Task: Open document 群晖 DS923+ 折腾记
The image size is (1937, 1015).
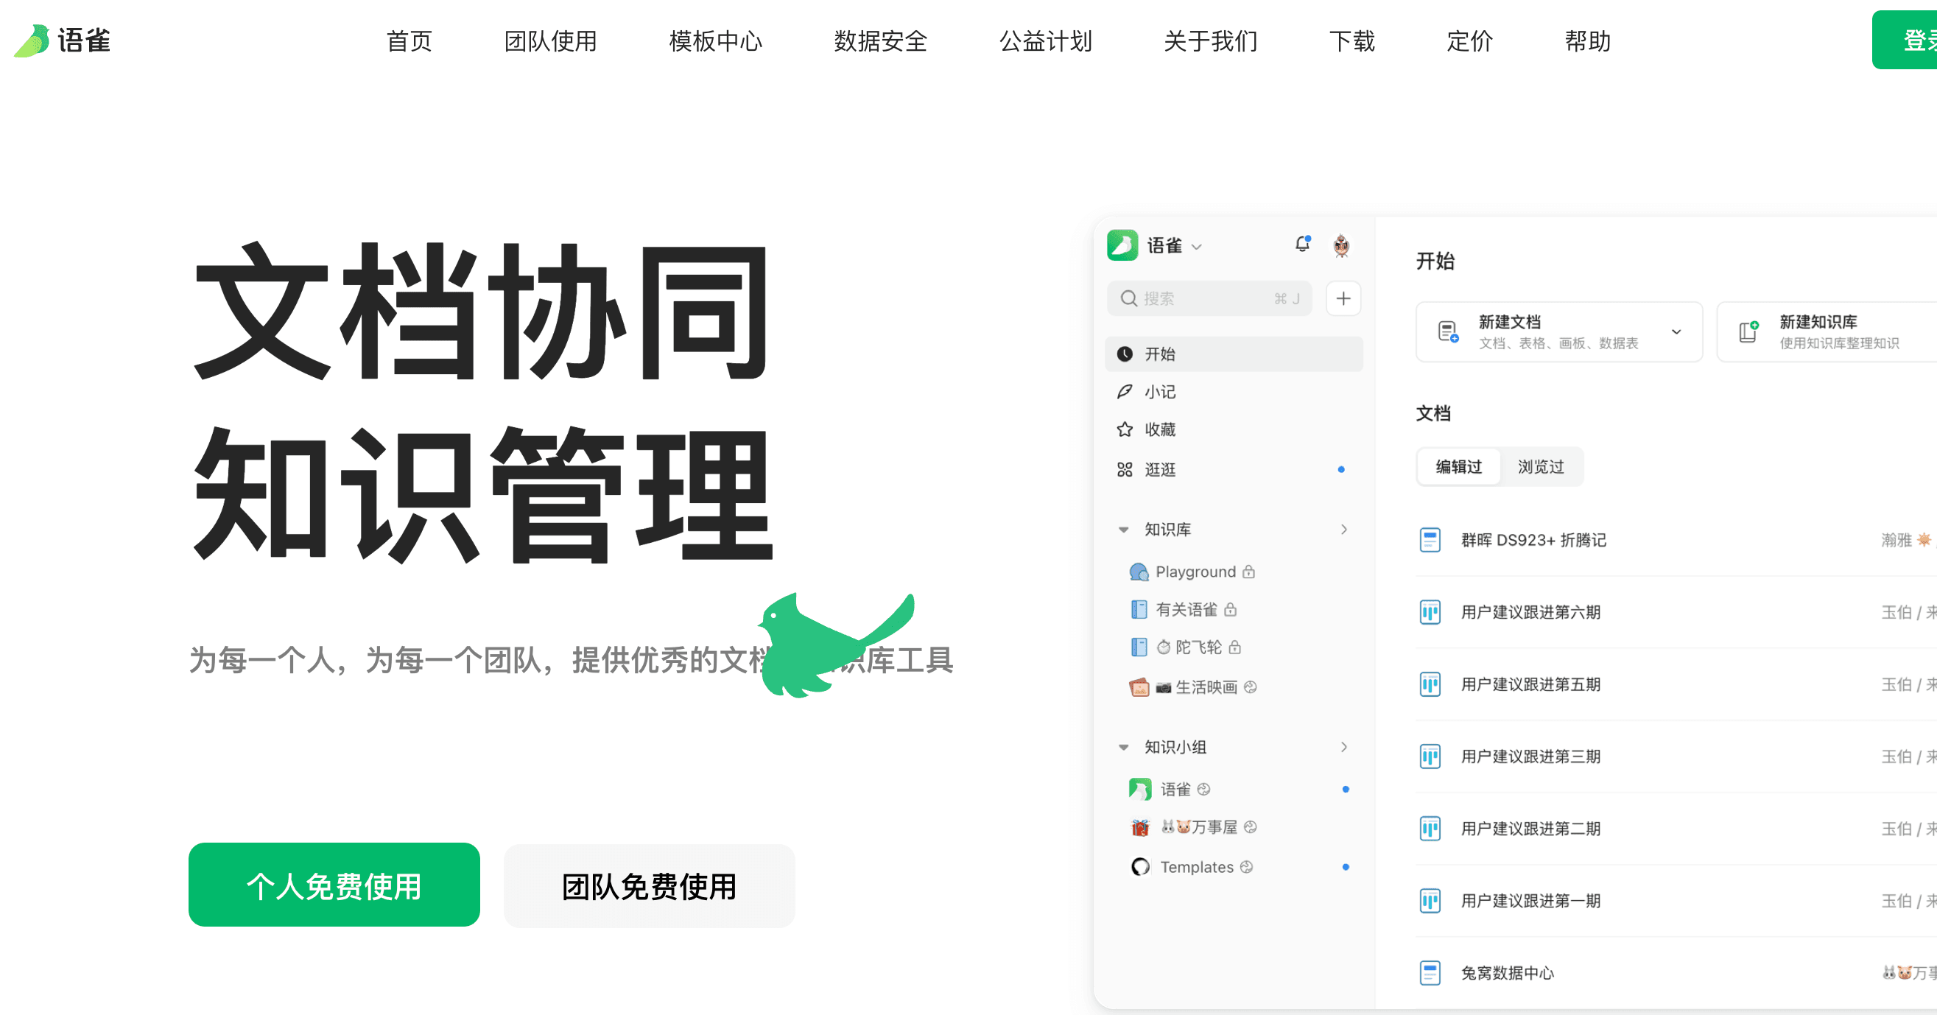Action: [x=1533, y=540]
